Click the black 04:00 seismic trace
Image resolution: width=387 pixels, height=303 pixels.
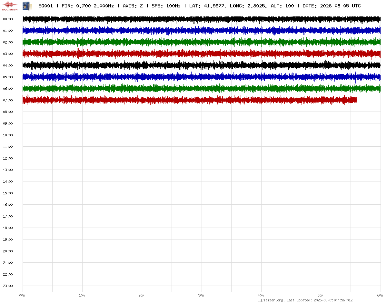point(202,65)
